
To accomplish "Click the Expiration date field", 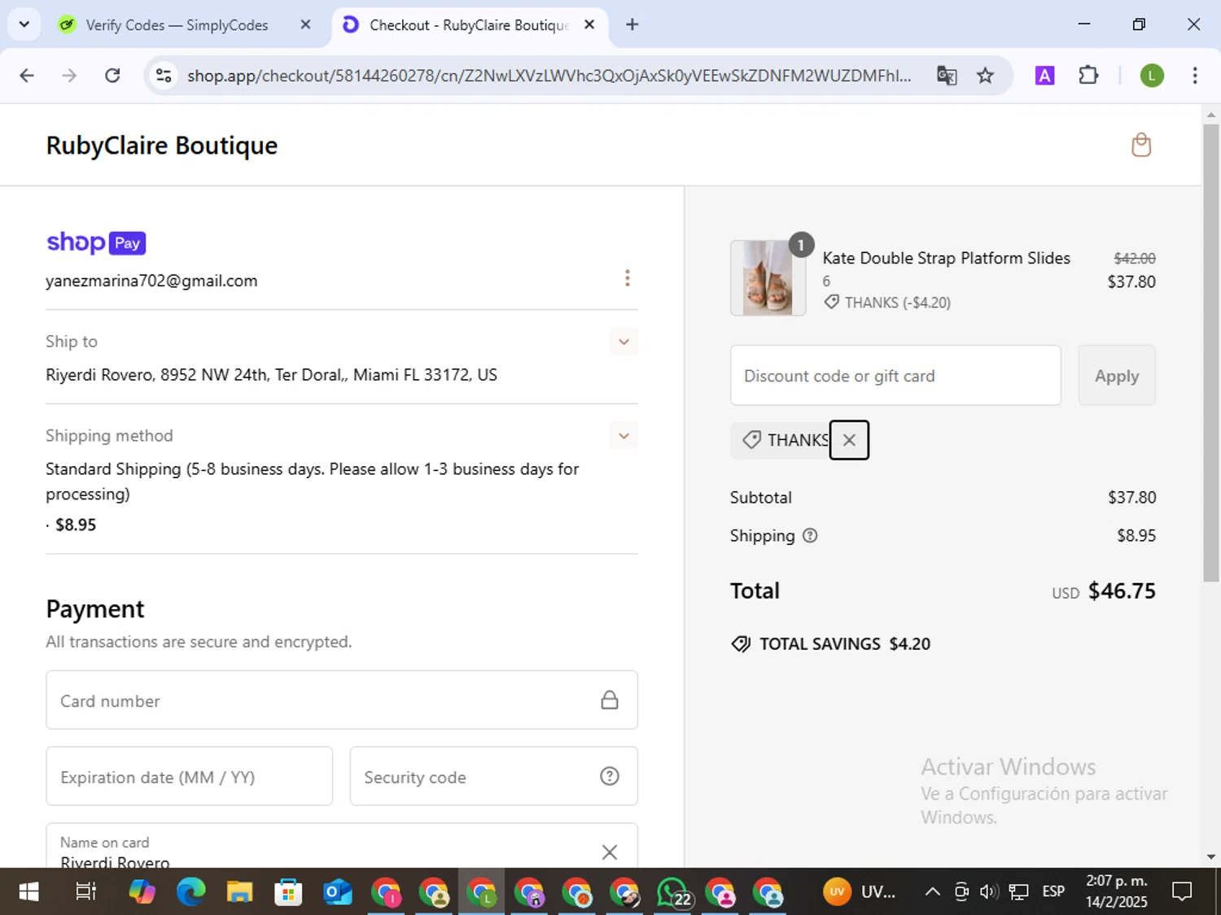I will [189, 777].
